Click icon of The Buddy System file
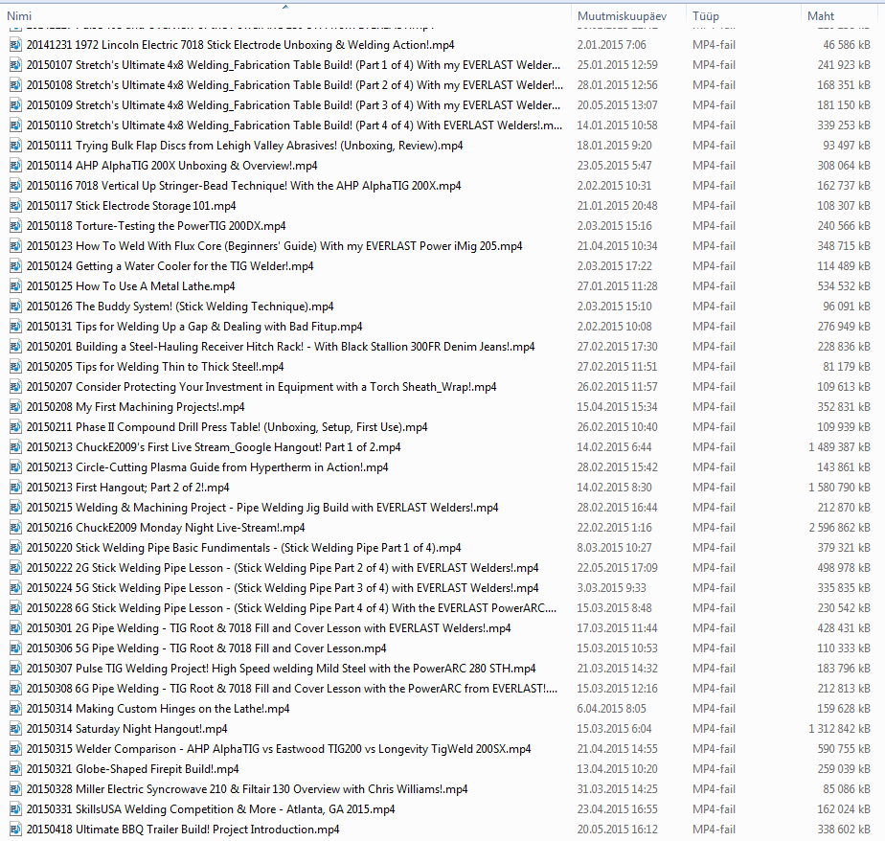 tap(15, 307)
